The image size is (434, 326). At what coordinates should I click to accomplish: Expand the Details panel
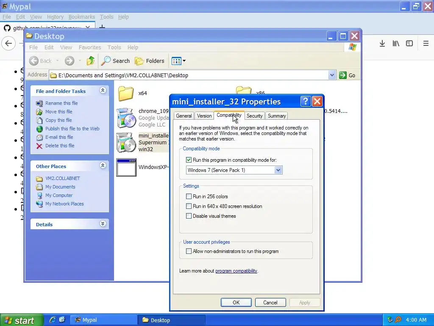[103, 224]
